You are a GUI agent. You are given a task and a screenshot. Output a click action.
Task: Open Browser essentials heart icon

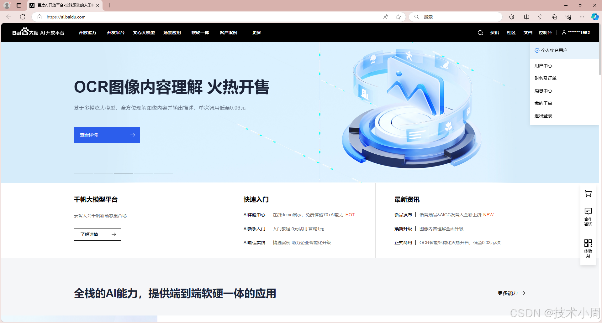point(568,17)
